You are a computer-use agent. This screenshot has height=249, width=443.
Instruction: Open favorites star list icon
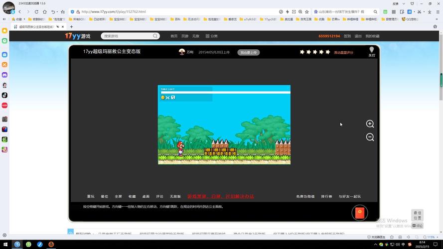(63, 12)
